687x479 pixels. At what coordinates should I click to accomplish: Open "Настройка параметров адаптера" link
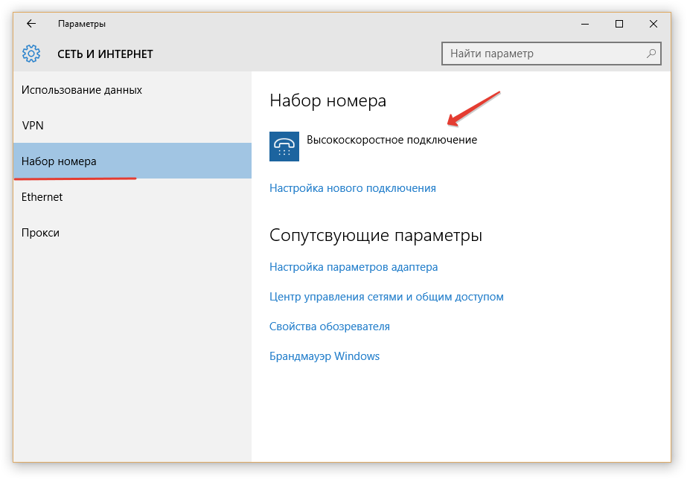pyautogui.click(x=353, y=266)
